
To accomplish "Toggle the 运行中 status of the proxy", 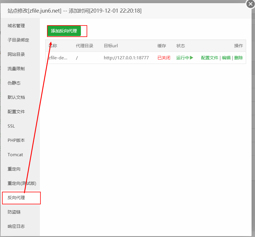I will [185, 58].
